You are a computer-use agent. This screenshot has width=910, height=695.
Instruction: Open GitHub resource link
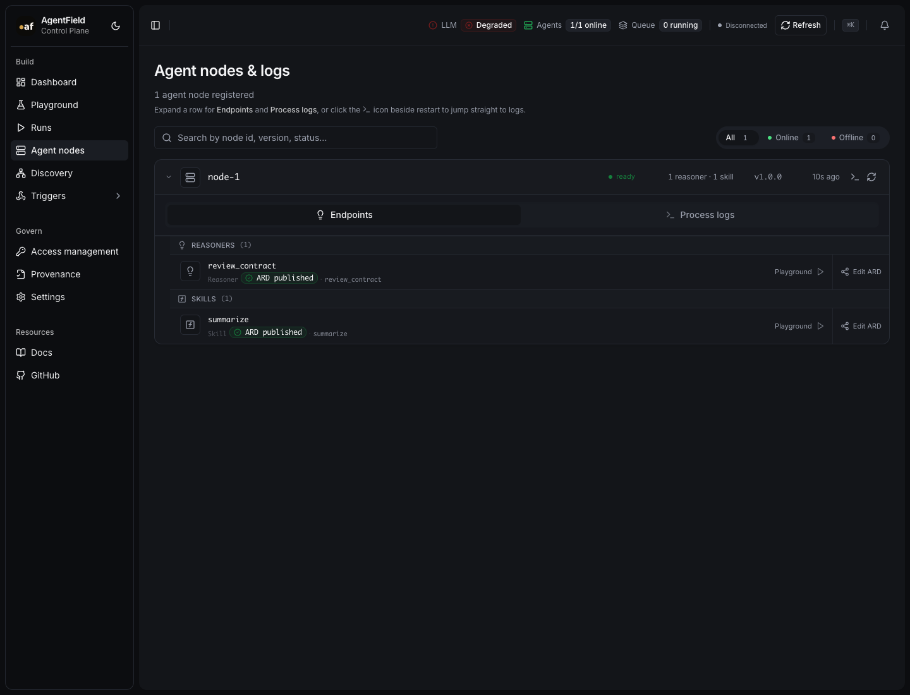pyautogui.click(x=70, y=375)
